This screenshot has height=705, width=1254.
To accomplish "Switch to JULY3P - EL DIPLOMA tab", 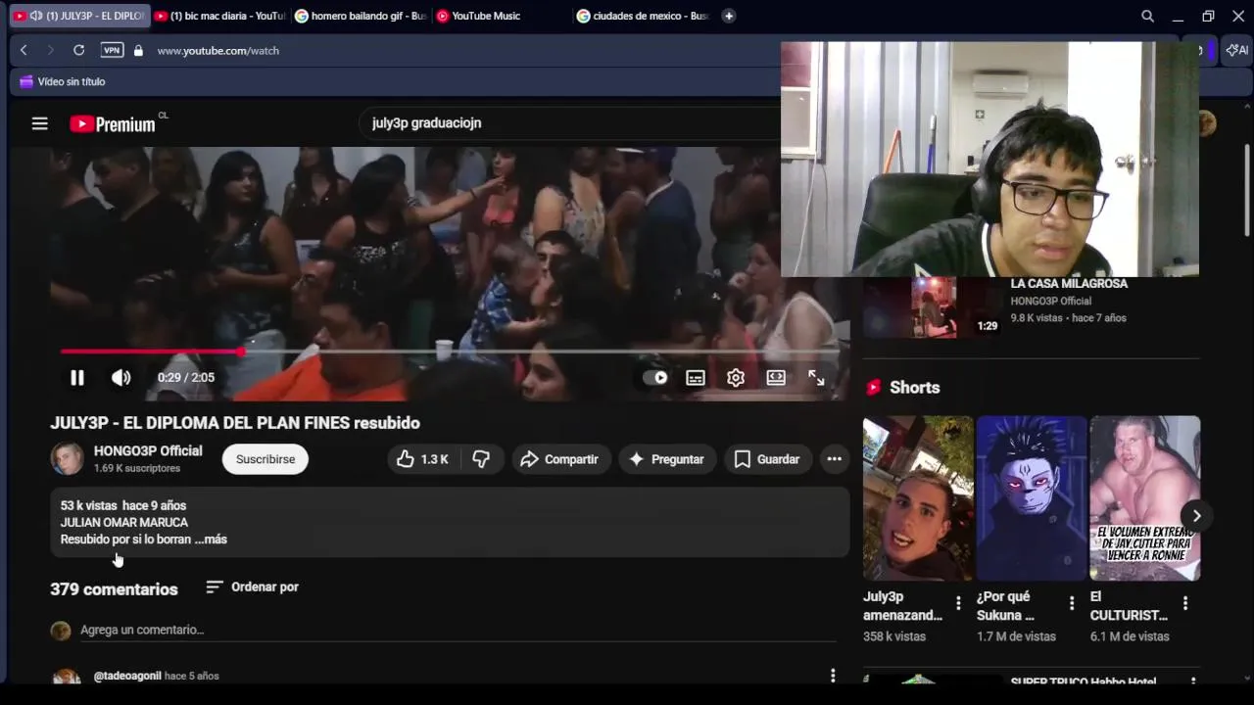I will [x=78, y=16].
